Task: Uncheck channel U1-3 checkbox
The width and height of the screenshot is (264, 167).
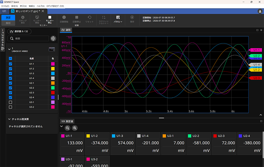Action: coord(11,73)
